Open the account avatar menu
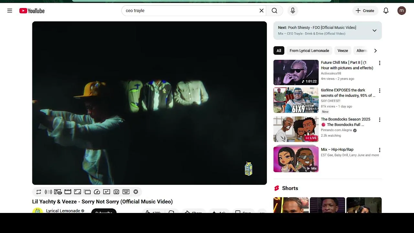 (402, 11)
